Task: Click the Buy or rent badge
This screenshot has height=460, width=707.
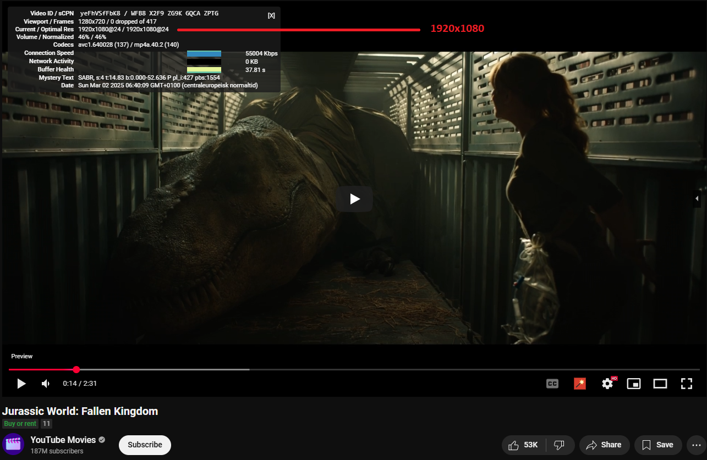Action: 20,424
